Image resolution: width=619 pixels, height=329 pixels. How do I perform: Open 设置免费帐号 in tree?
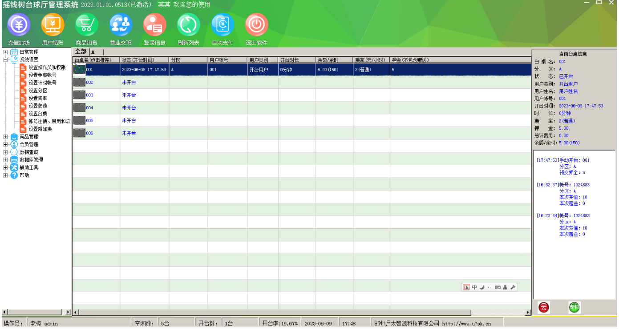click(x=42, y=75)
